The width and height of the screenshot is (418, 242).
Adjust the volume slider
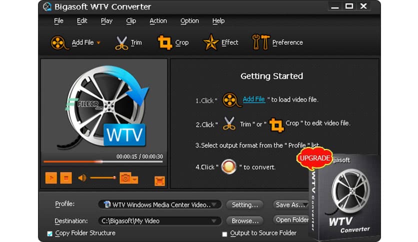103,177
